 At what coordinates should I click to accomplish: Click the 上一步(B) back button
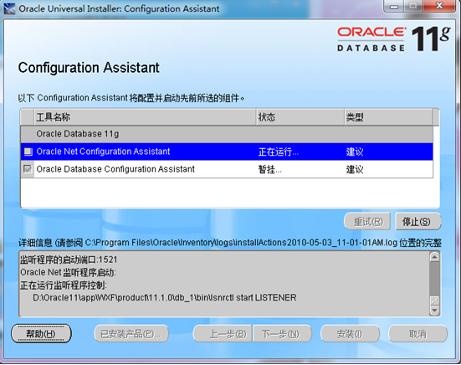(x=223, y=333)
